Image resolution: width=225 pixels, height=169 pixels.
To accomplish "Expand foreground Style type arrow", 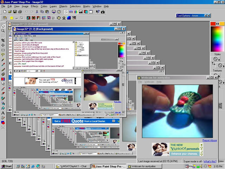I will click(x=219, y=60).
